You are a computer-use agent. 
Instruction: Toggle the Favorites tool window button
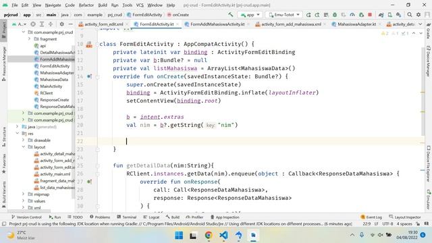(x=4, y=163)
